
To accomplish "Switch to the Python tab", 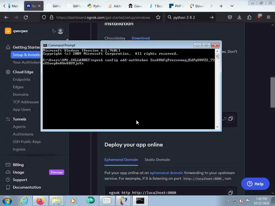I will pyautogui.click(x=94, y=6).
